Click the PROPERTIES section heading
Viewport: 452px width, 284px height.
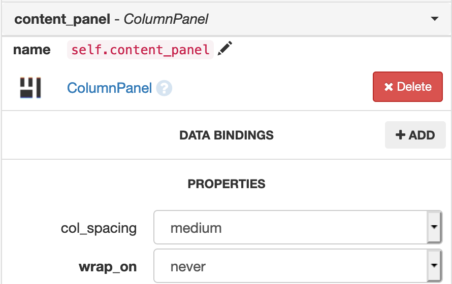click(227, 184)
